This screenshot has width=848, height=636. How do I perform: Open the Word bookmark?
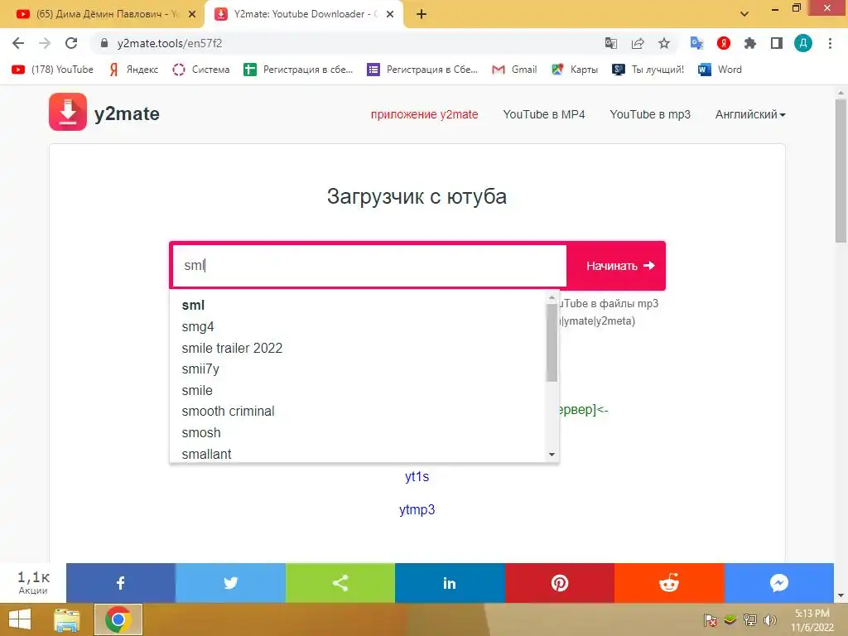point(720,70)
